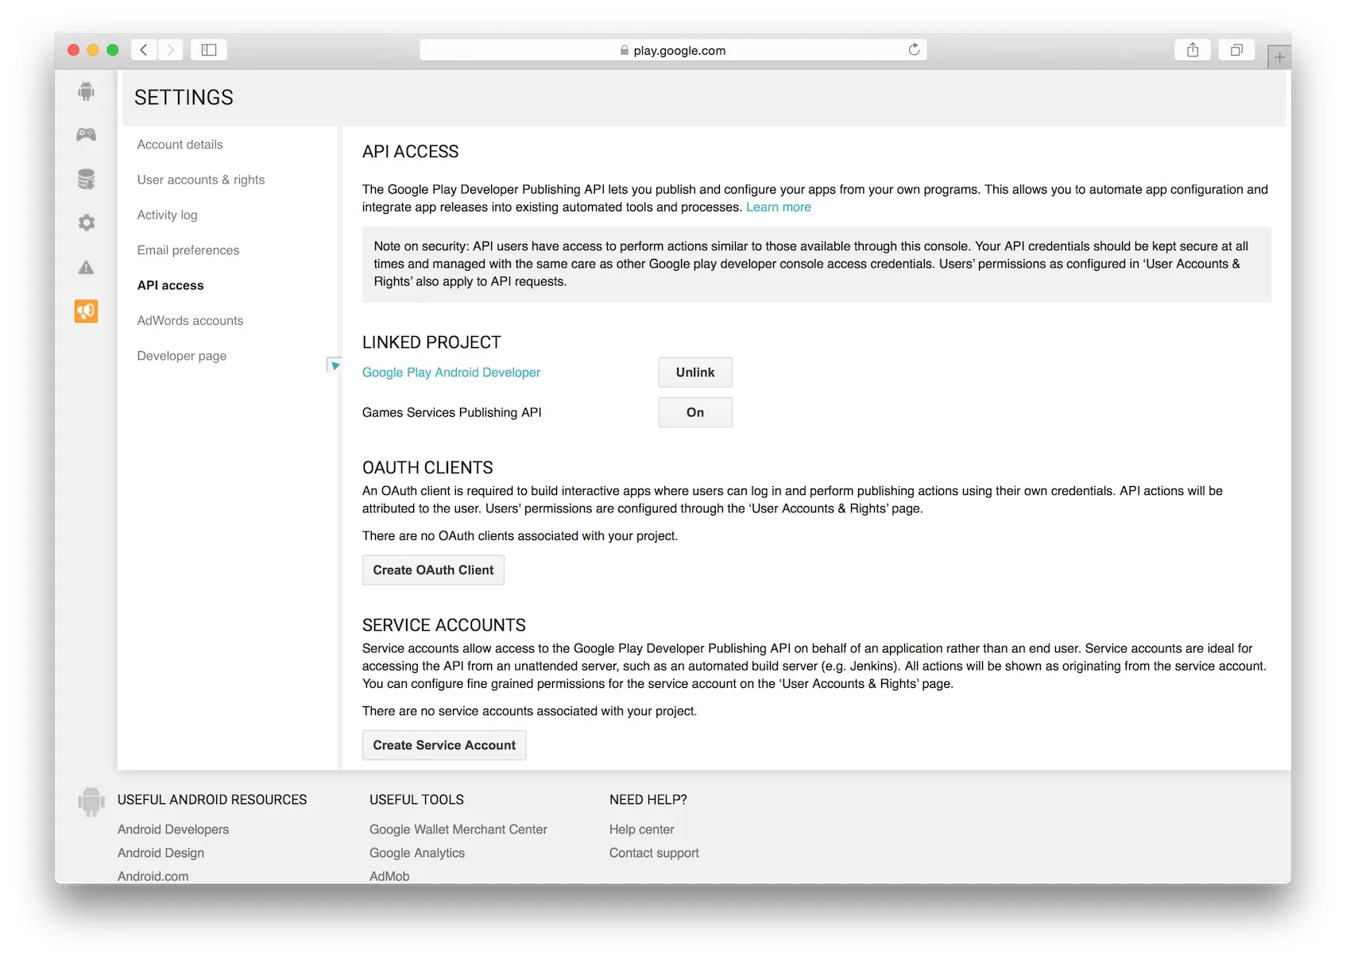Open Email preferences settings

188,250
